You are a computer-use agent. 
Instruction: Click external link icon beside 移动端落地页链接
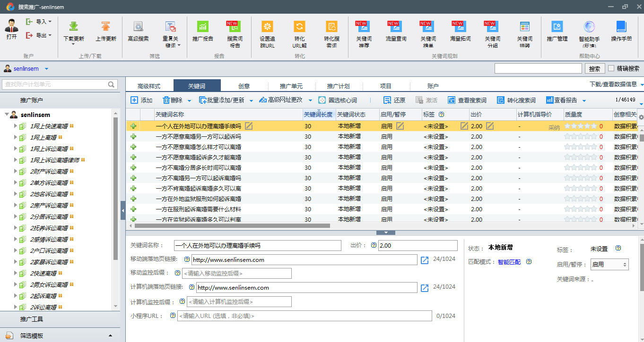click(425, 260)
